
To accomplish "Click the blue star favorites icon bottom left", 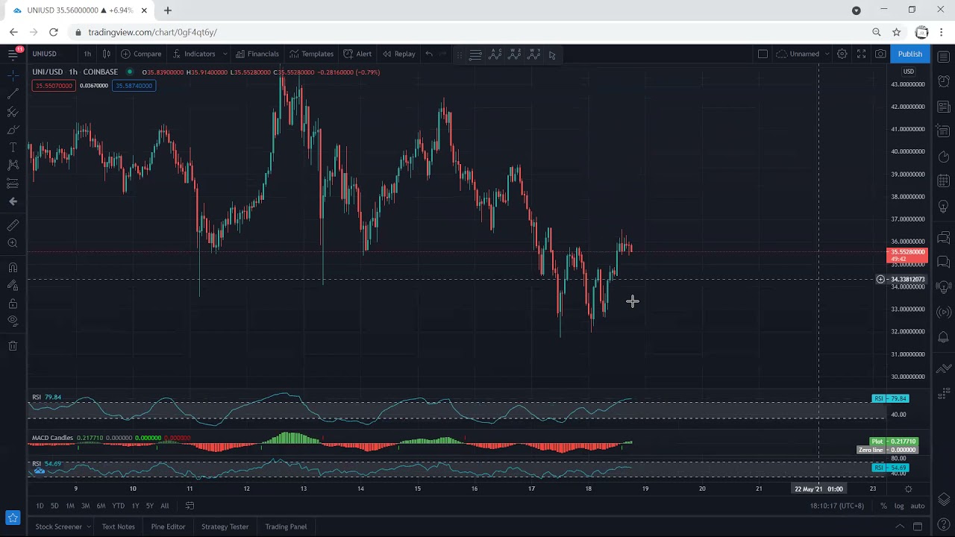I will (x=13, y=518).
